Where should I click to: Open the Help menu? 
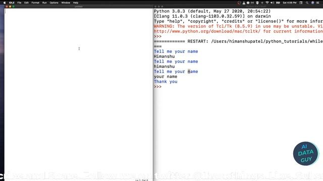coord(76,3)
